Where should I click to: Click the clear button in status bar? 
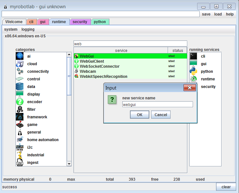click(226, 187)
